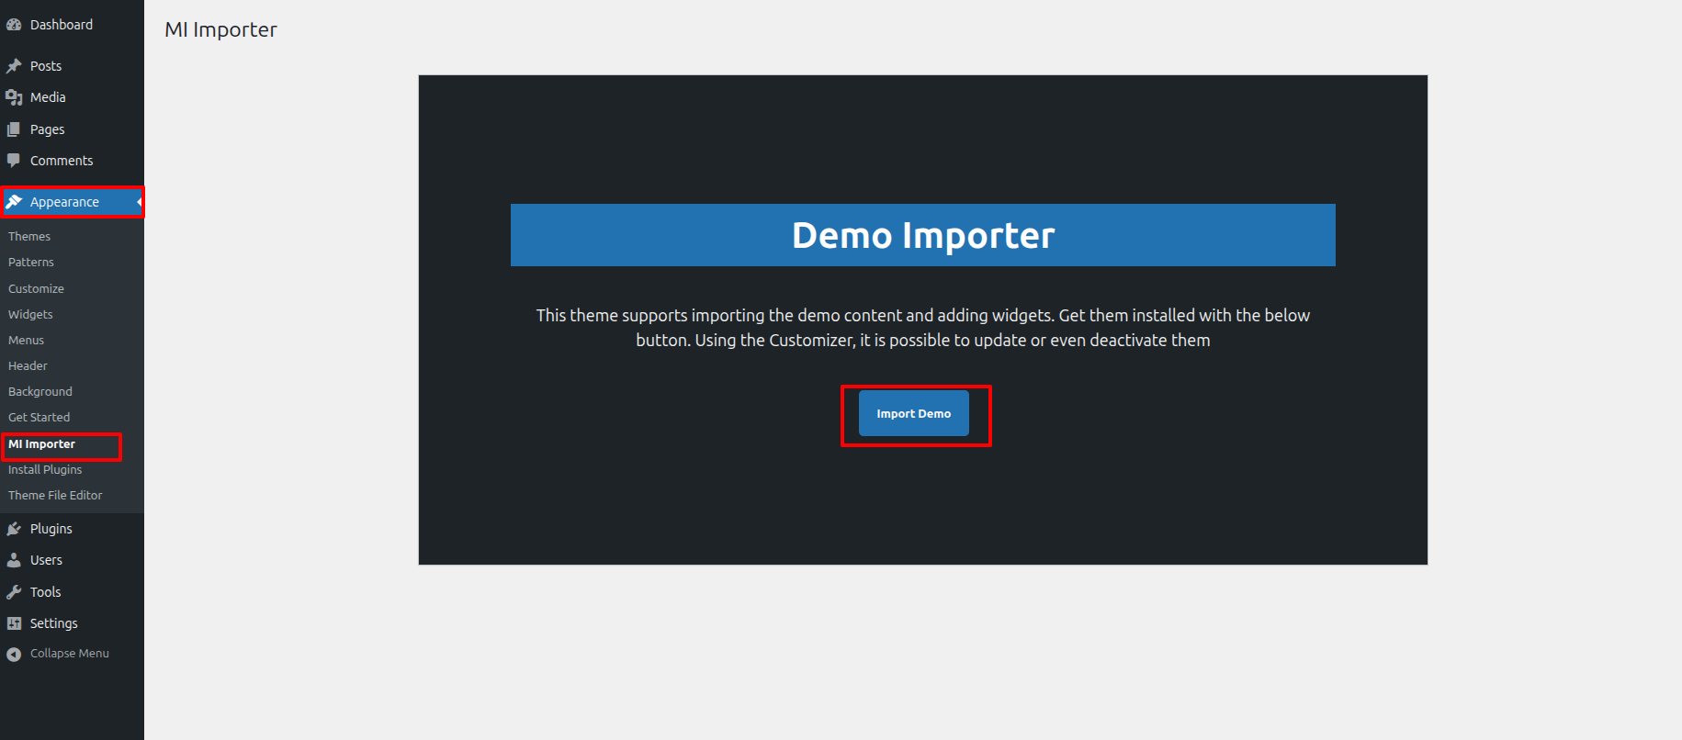
Task: Click the Comments speech bubble icon
Action: (14, 161)
